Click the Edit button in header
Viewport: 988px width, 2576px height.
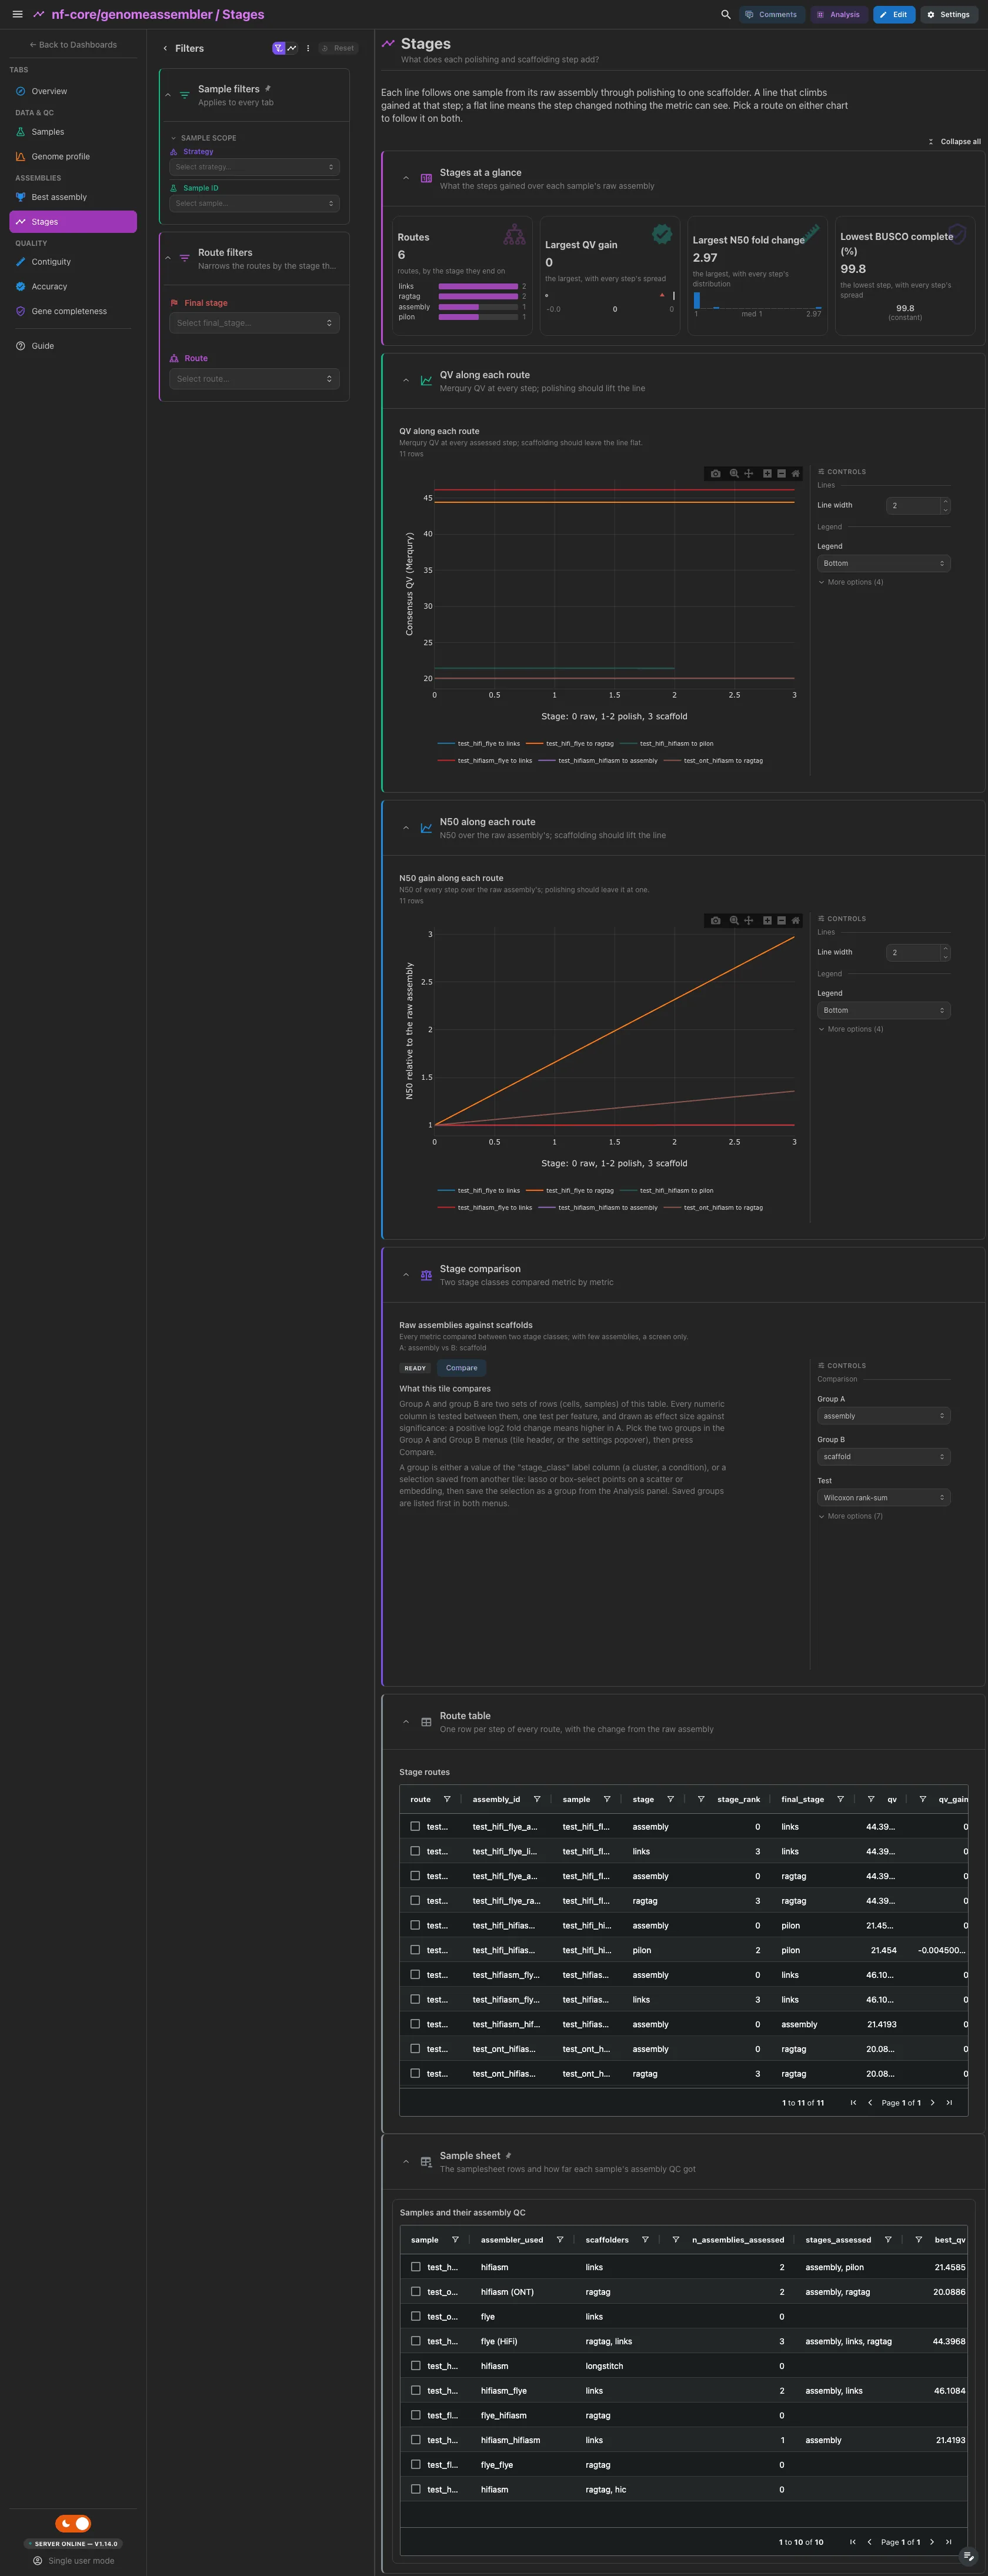click(x=894, y=14)
